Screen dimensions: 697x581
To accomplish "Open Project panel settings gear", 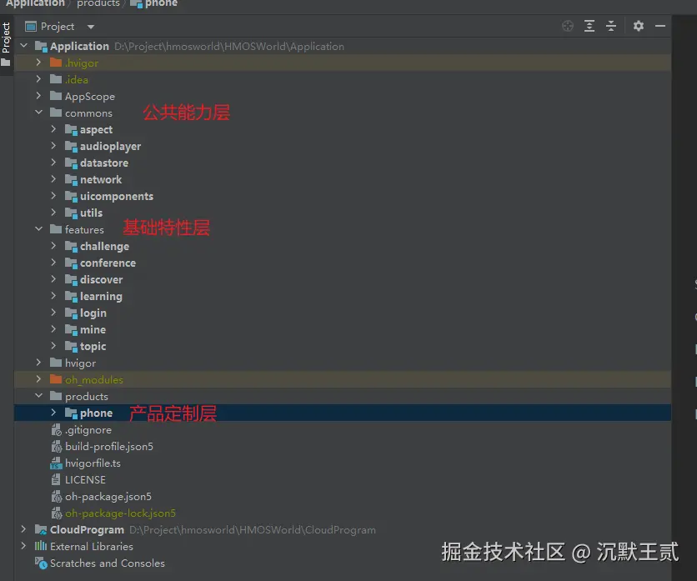I will (x=639, y=26).
